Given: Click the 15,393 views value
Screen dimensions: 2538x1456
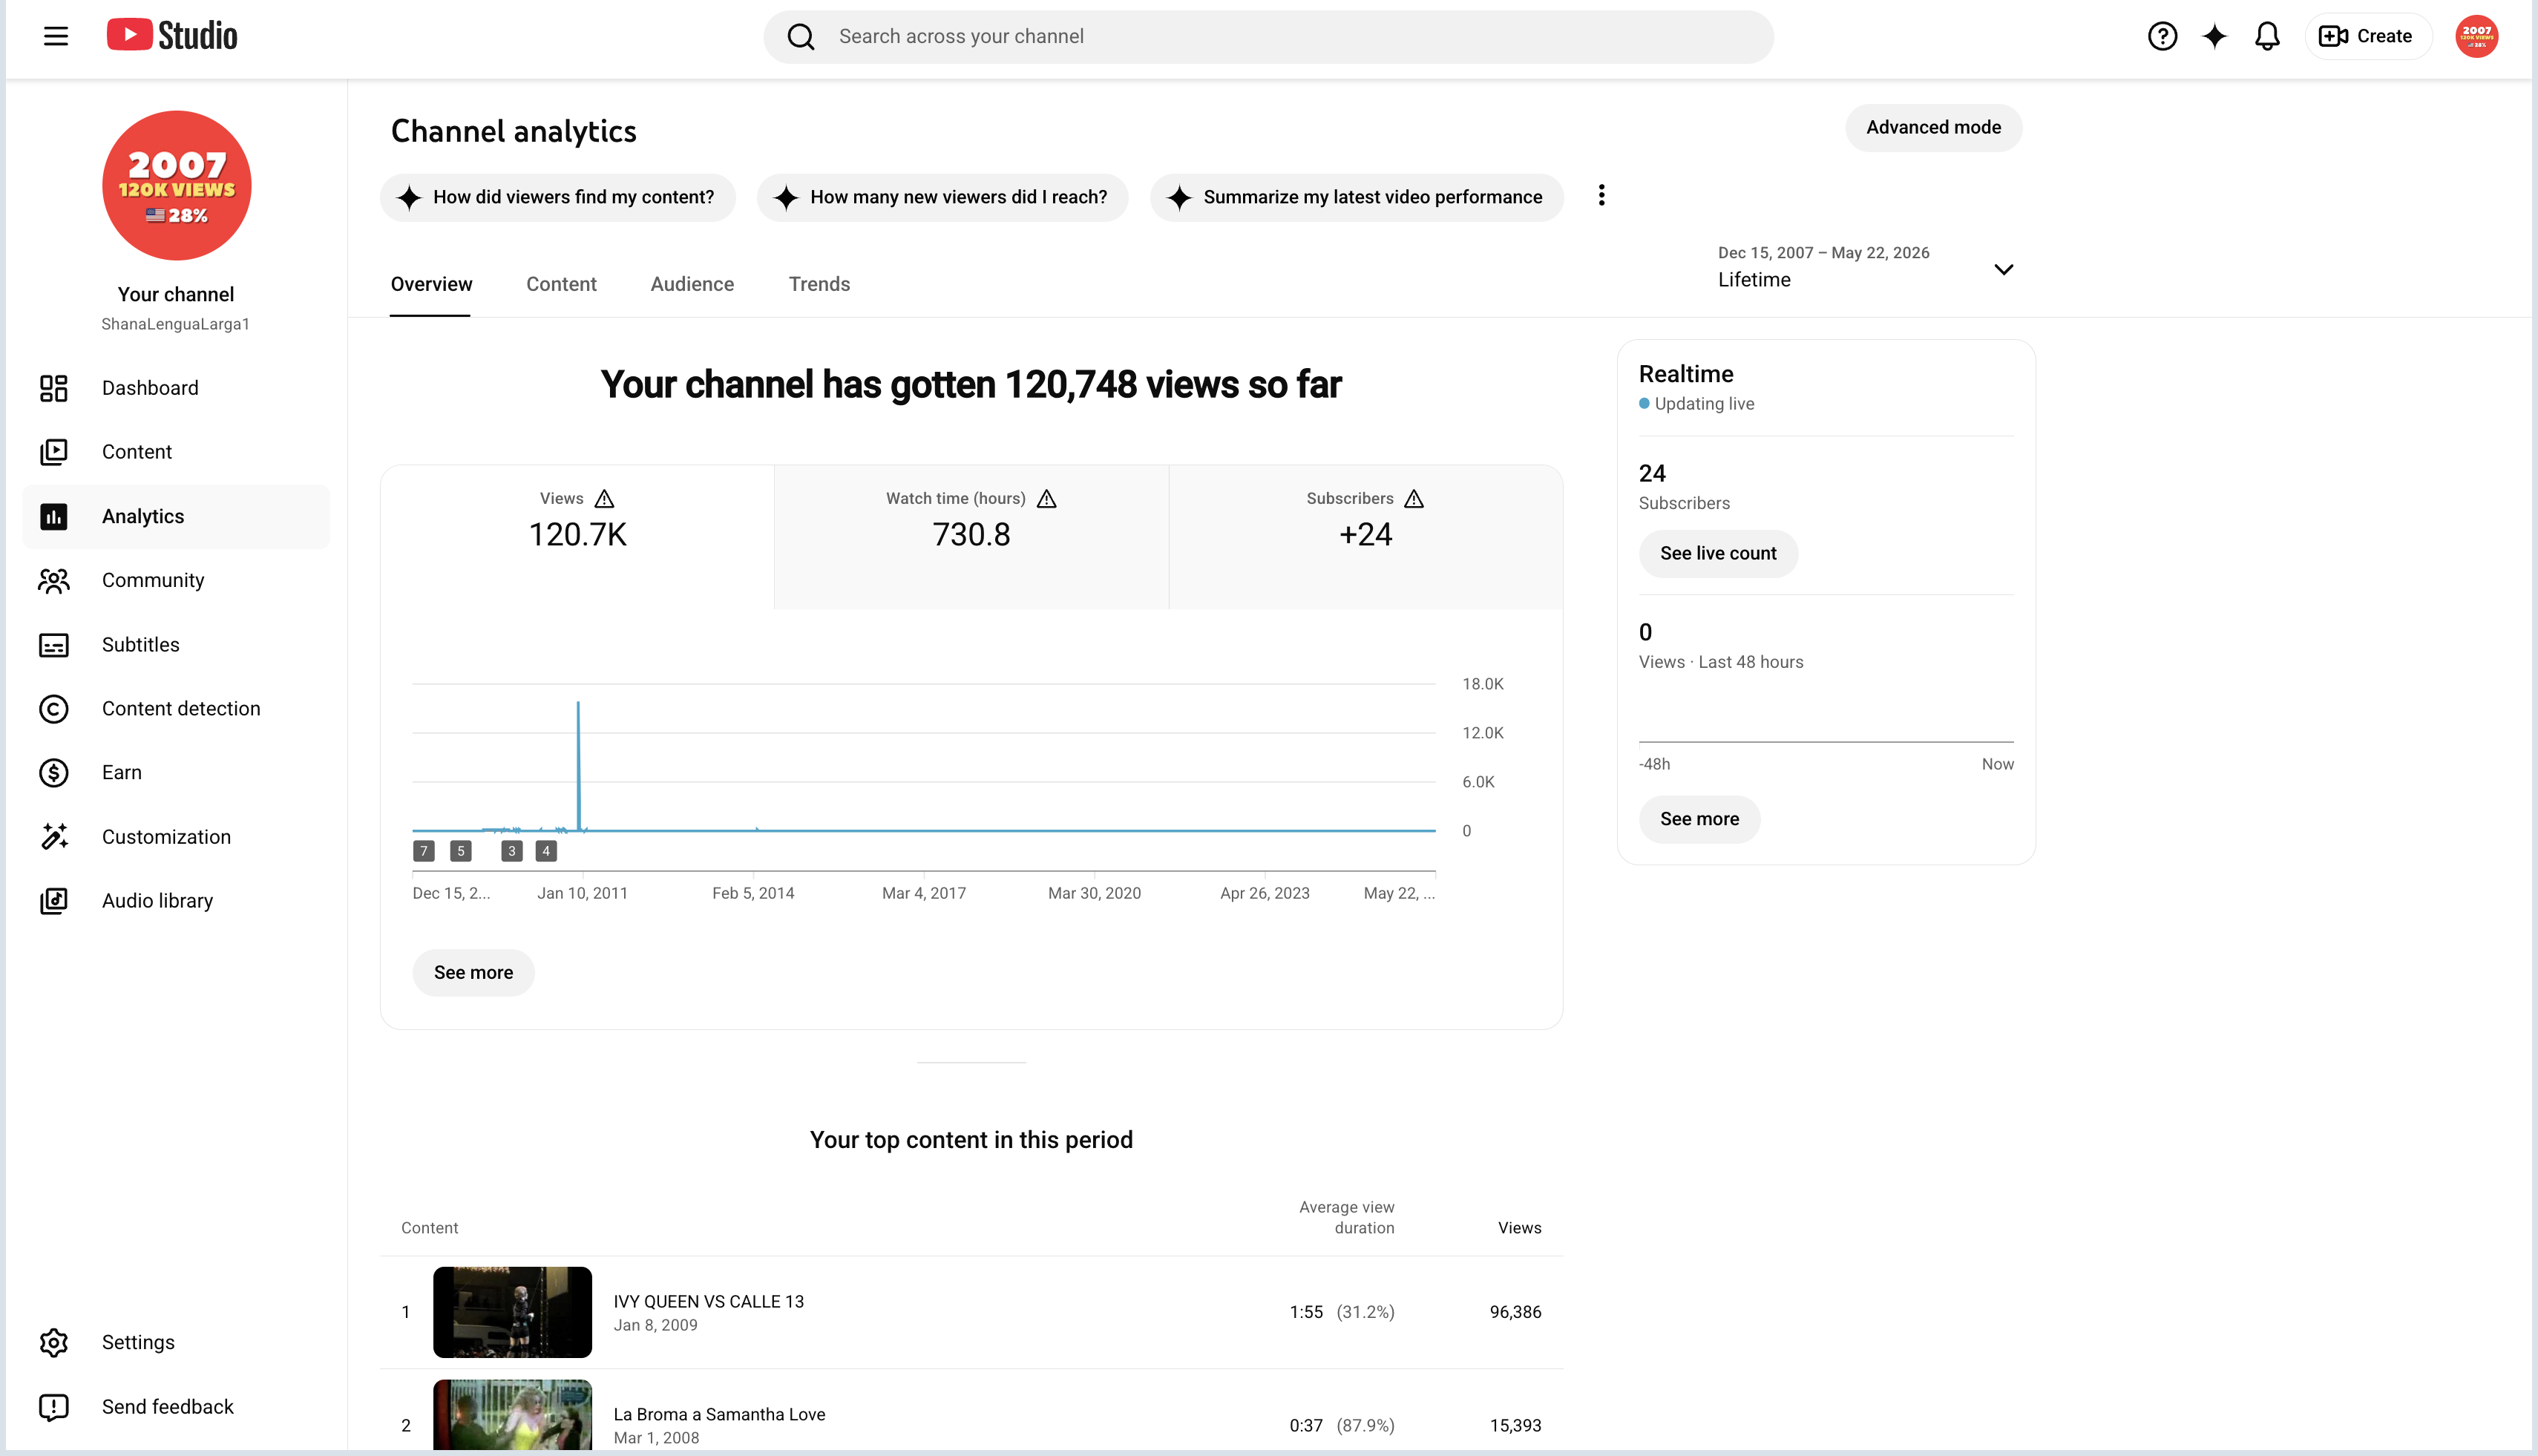Looking at the screenshot, I should (x=1515, y=1426).
